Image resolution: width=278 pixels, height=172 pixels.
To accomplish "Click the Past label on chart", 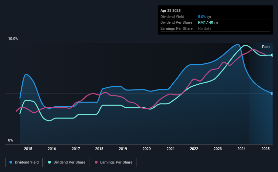I will (266, 47).
